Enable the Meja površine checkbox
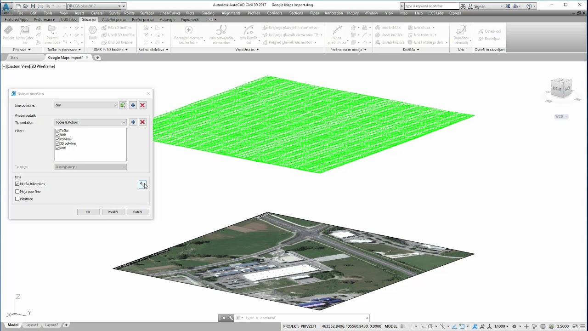 [17, 191]
